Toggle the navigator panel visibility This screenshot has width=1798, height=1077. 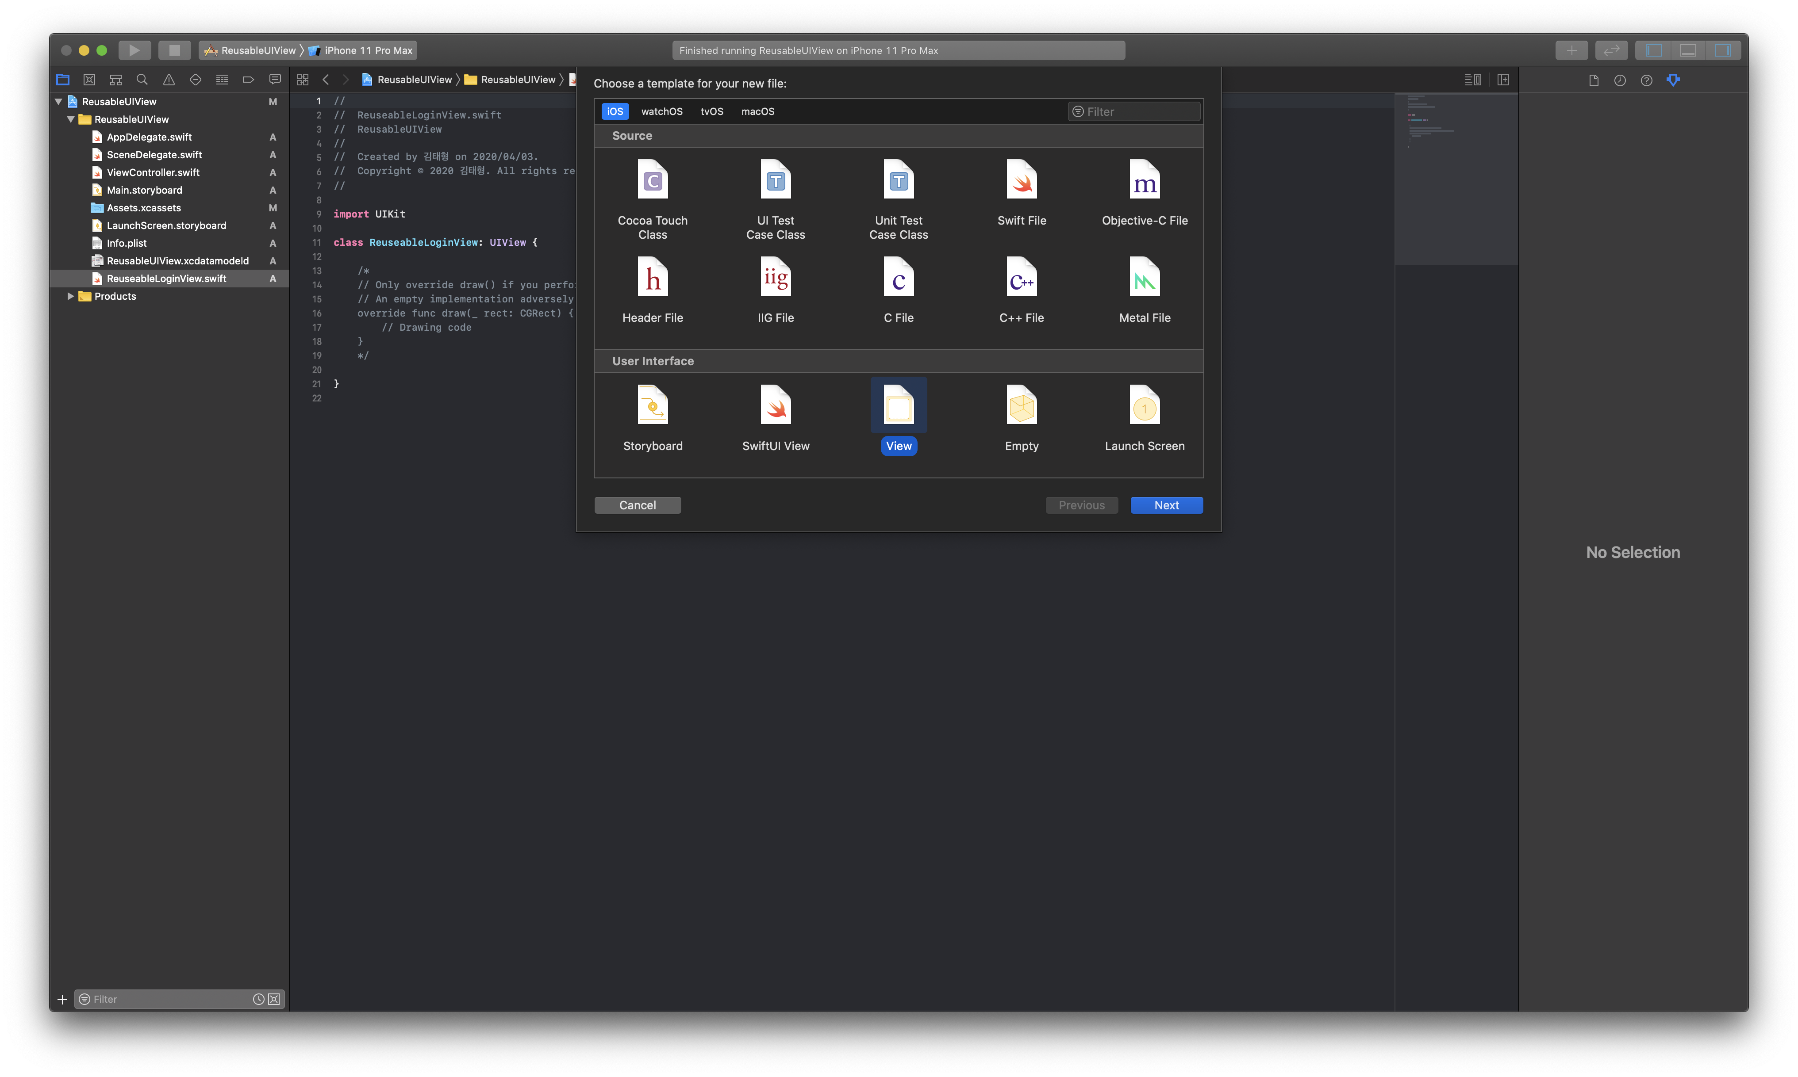point(1653,50)
